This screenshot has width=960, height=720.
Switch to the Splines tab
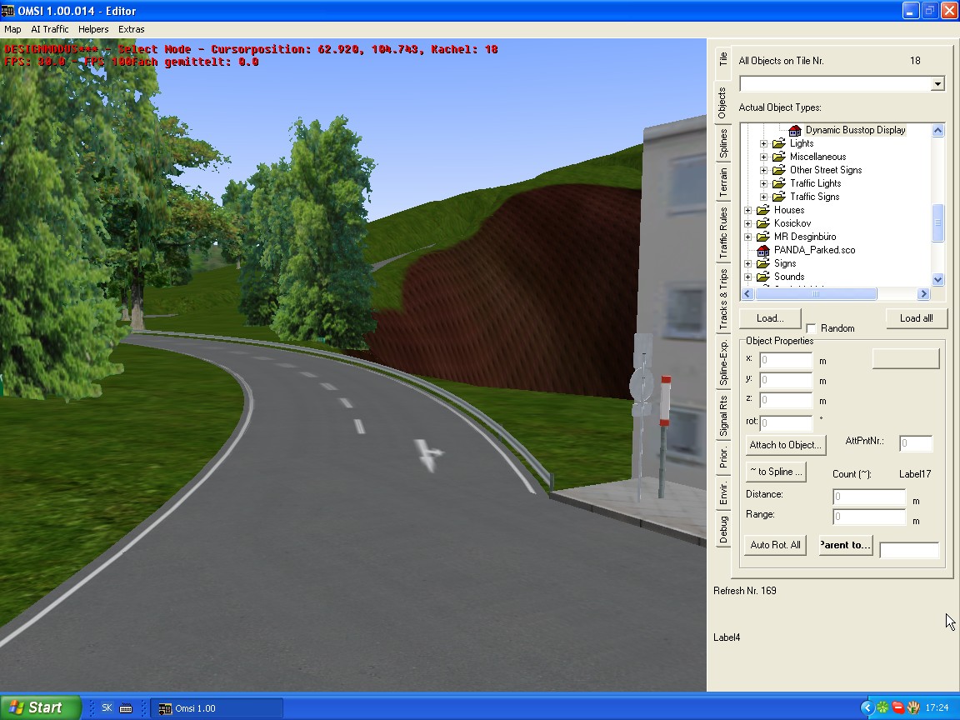click(x=722, y=143)
